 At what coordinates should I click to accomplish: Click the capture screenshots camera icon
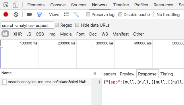30,14
